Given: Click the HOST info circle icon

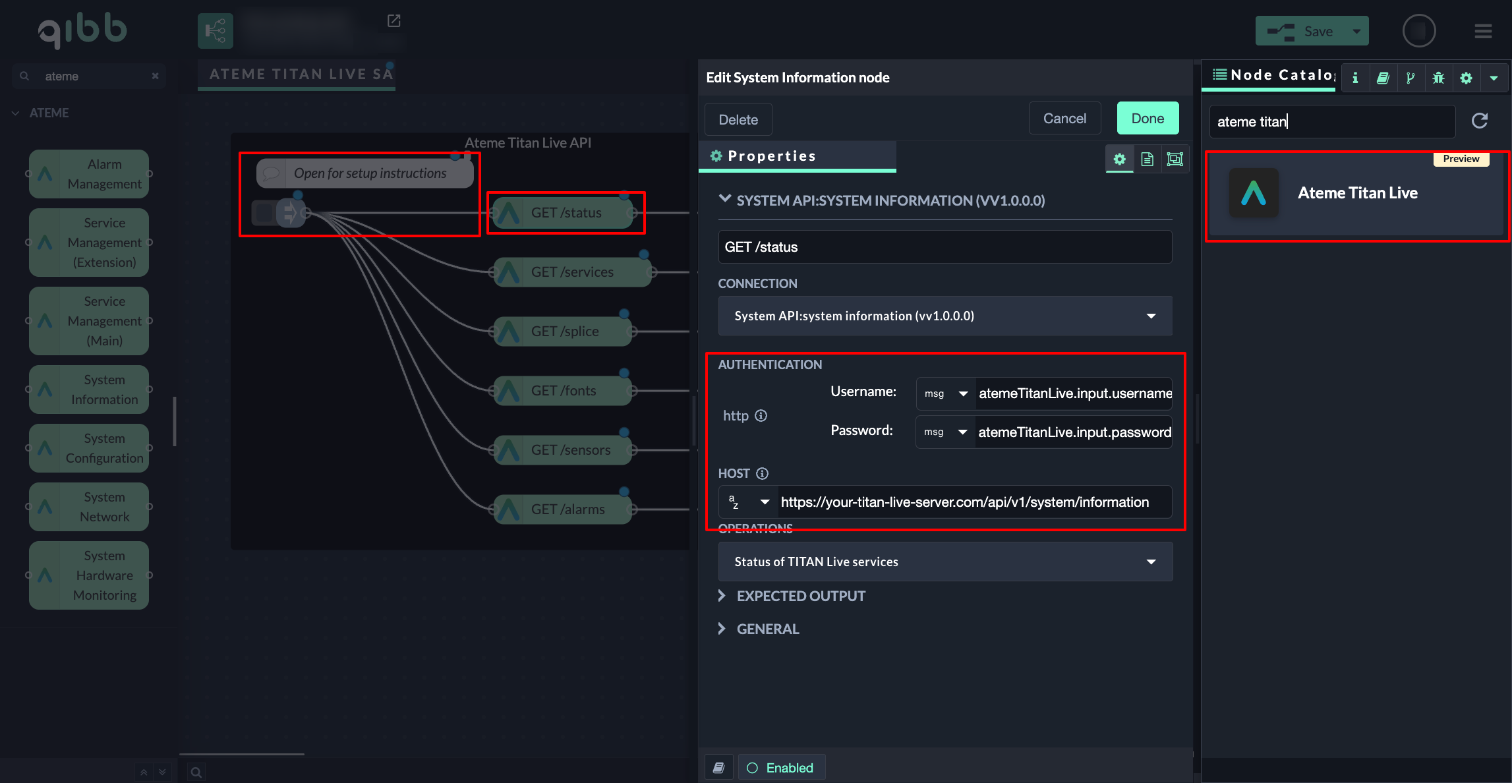Looking at the screenshot, I should [762, 473].
